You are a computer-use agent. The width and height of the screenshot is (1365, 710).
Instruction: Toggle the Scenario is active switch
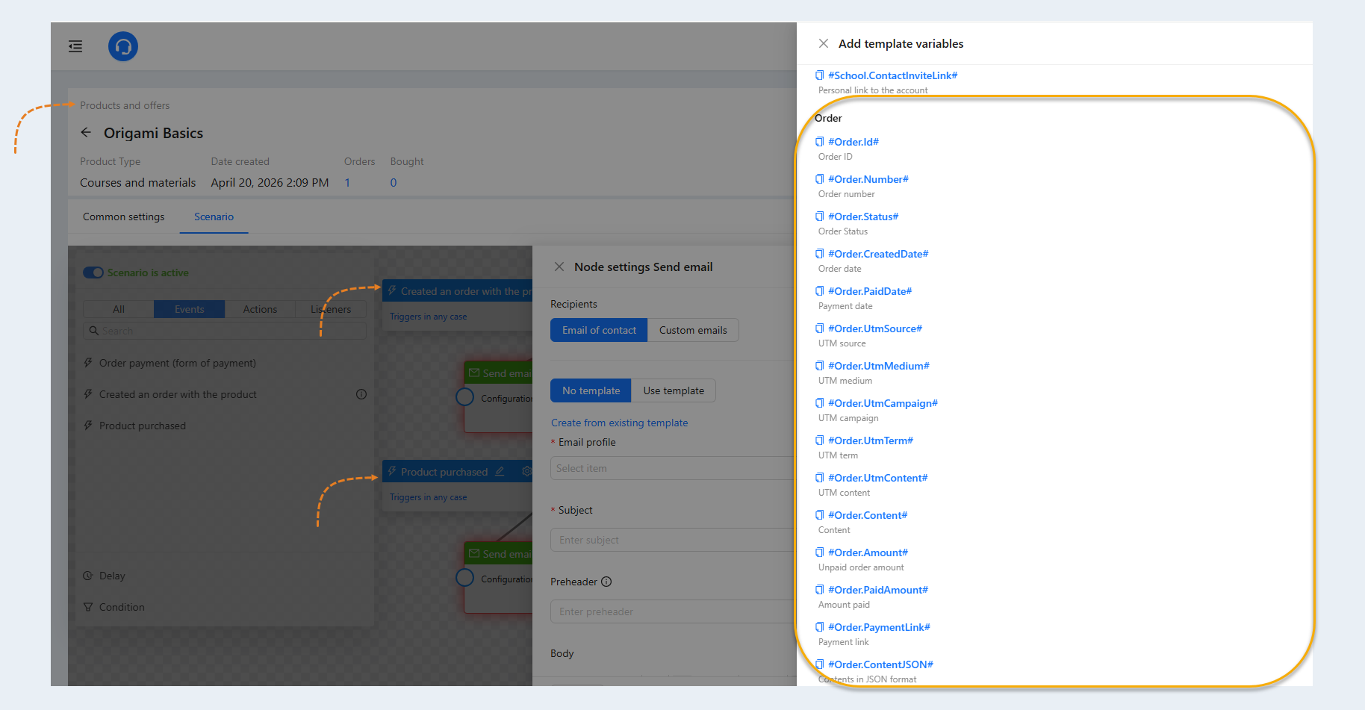pyautogui.click(x=93, y=273)
